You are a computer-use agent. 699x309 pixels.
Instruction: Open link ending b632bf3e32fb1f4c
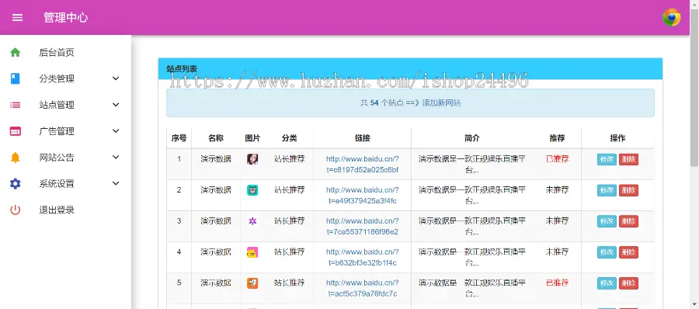(x=363, y=257)
